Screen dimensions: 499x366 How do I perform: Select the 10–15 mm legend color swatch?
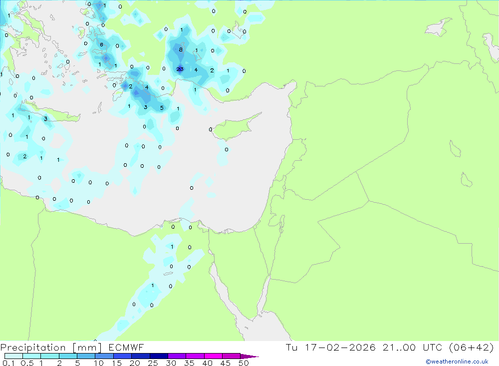coord(104,356)
